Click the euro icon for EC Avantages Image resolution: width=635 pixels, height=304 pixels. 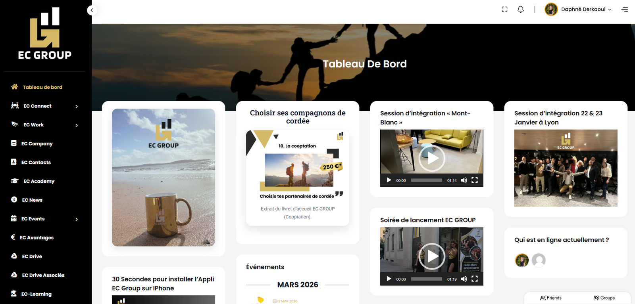(x=13, y=237)
